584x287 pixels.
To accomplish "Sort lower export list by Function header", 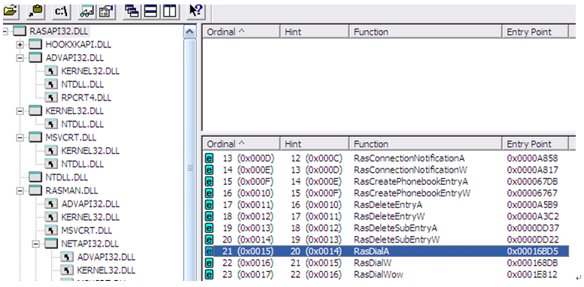I will point(426,143).
